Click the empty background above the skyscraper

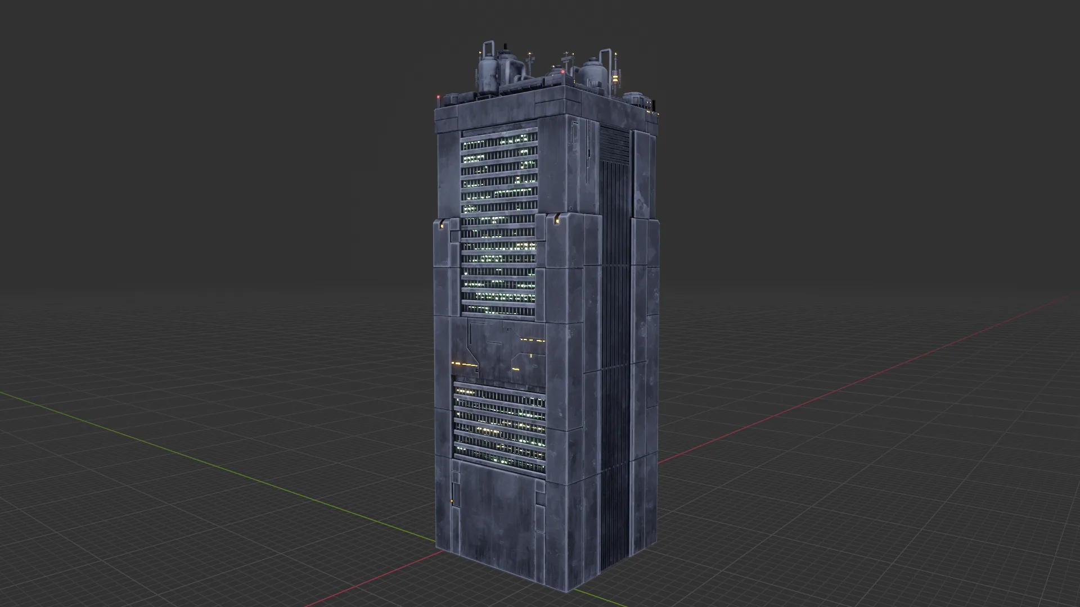click(540, 22)
